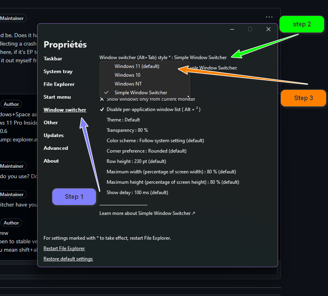Change Row height: 230 pt setting
328x296 pixels.
pos(136,161)
